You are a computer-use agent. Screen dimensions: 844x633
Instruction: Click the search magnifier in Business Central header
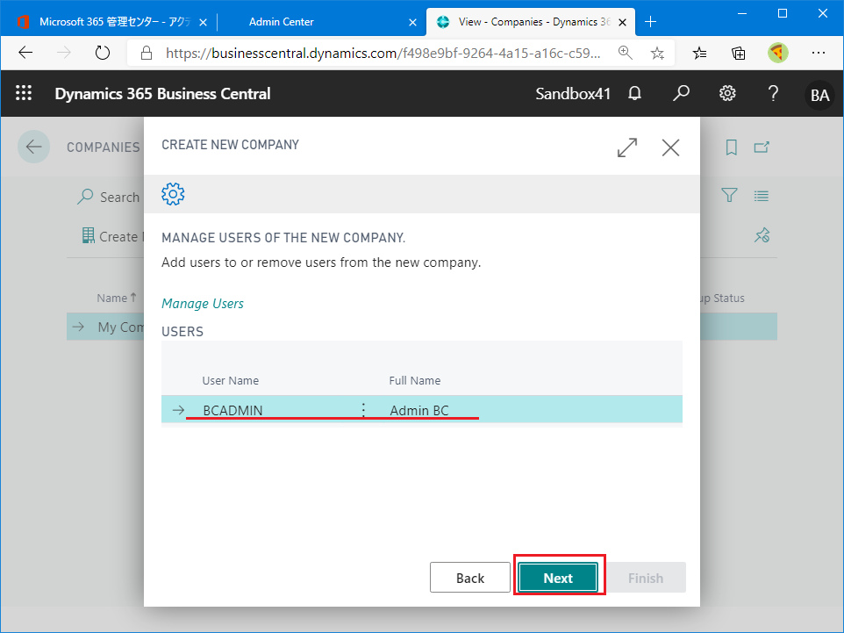(681, 93)
